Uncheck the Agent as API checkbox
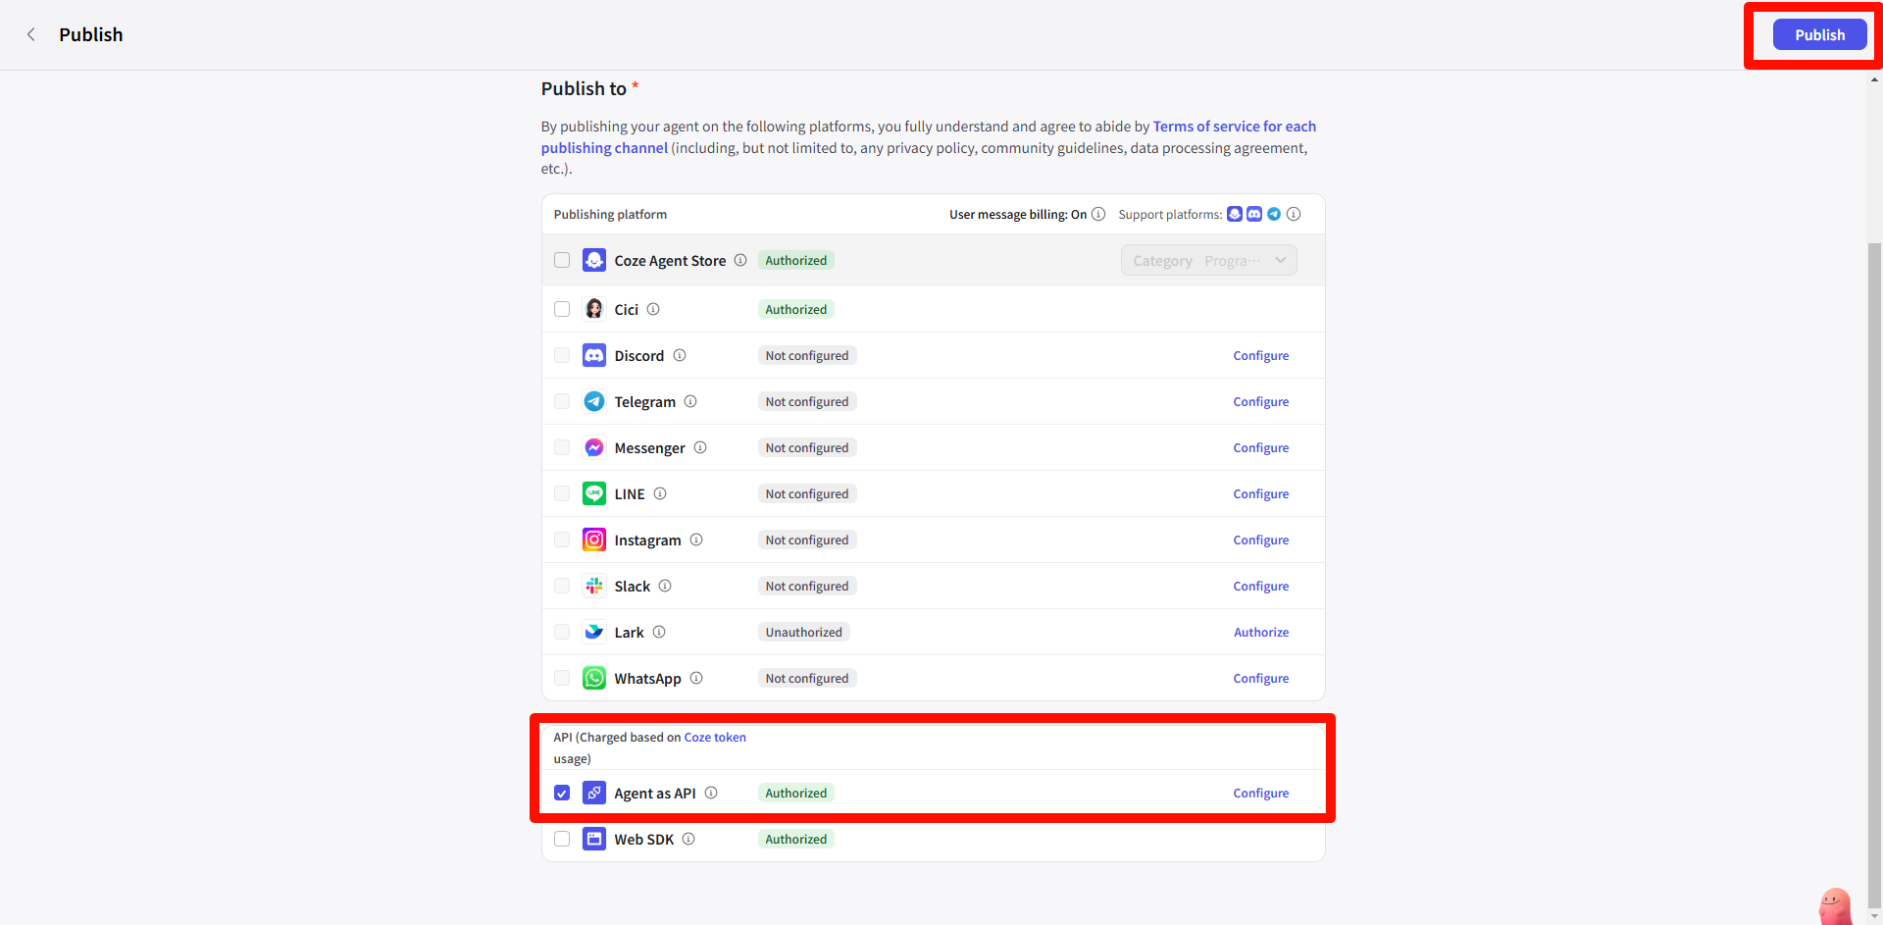The width and height of the screenshot is (1883, 925). click(x=562, y=793)
